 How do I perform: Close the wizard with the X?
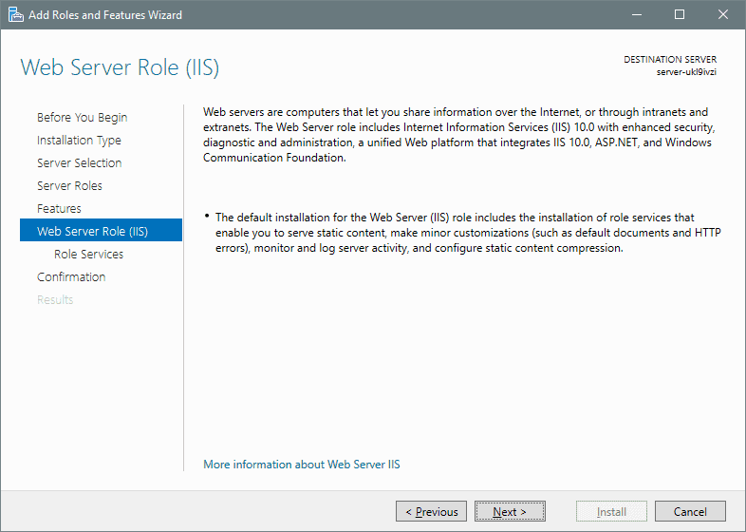coord(722,15)
